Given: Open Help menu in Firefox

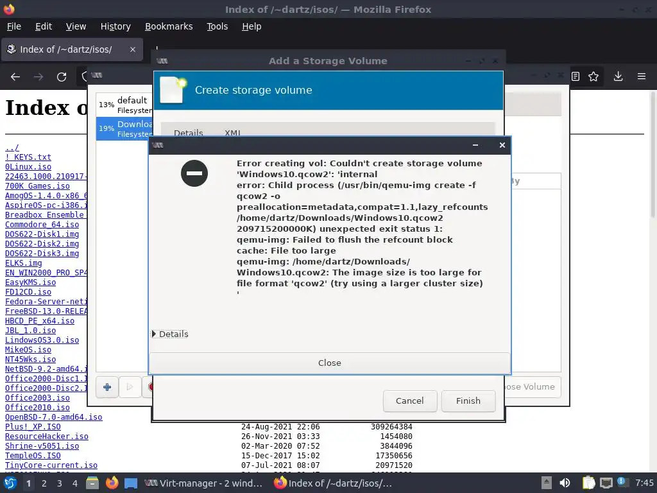Looking at the screenshot, I should point(252,26).
